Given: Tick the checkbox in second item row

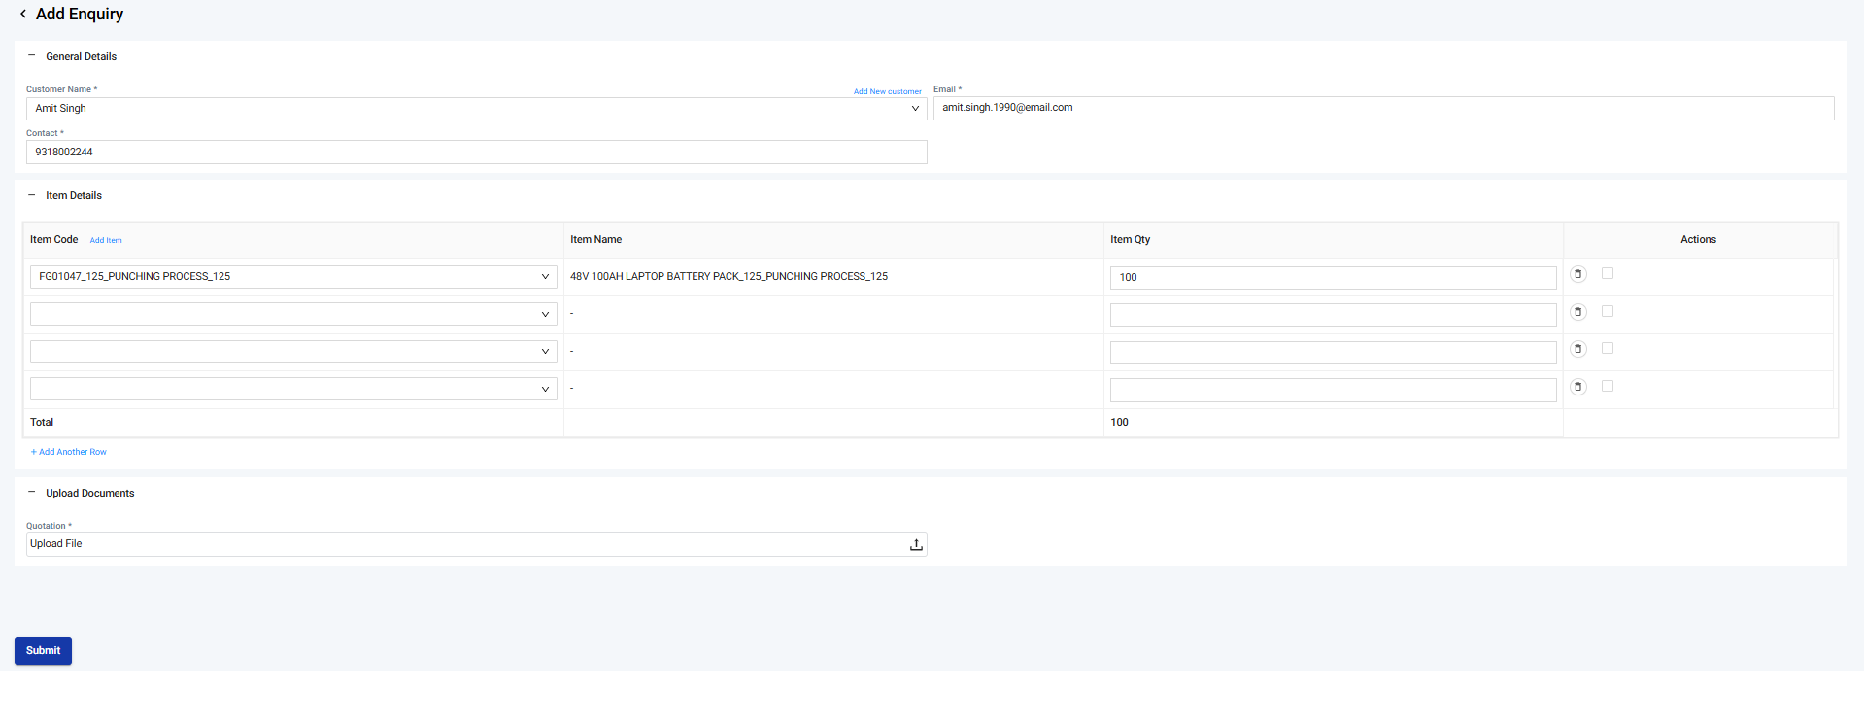Looking at the screenshot, I should (x=1608, y=311).
